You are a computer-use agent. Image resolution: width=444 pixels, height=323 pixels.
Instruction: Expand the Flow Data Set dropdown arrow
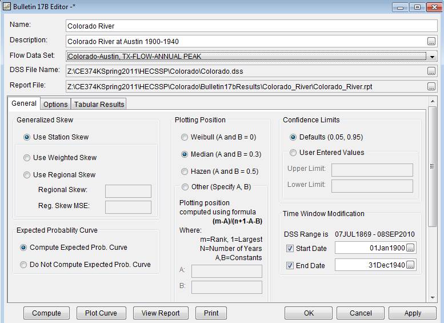tap(432, 57)
